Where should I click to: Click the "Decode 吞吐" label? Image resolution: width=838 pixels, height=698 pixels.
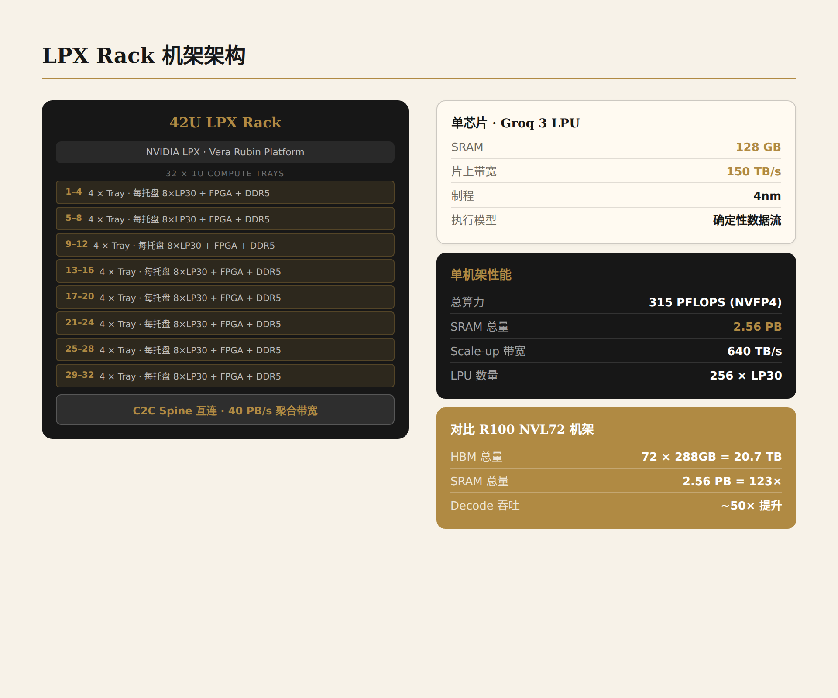[485, 506]
